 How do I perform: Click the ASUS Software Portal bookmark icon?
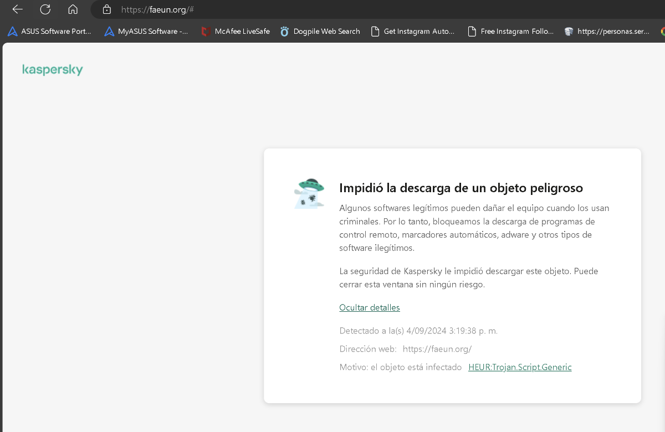[12, 32]
